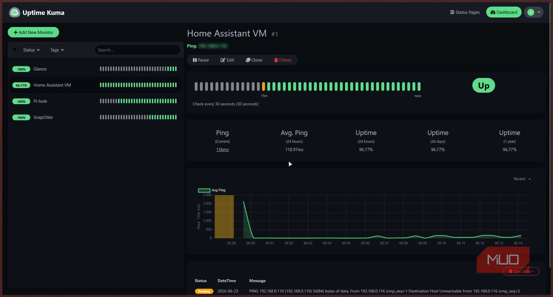Go to the Dashboard
This screenshot has height=297, width=553.
pos(504,12)
